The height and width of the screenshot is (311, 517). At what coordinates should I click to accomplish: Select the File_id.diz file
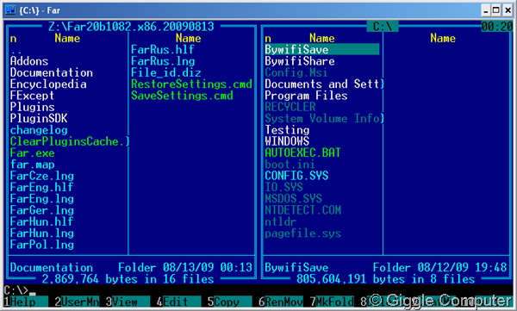(x=165, y=72)
